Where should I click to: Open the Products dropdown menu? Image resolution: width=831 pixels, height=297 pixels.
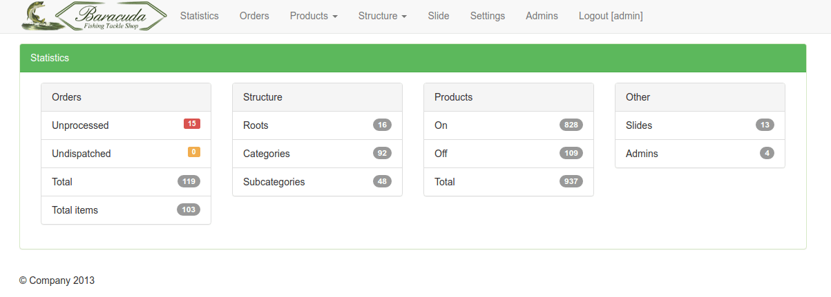click(314, 16)
